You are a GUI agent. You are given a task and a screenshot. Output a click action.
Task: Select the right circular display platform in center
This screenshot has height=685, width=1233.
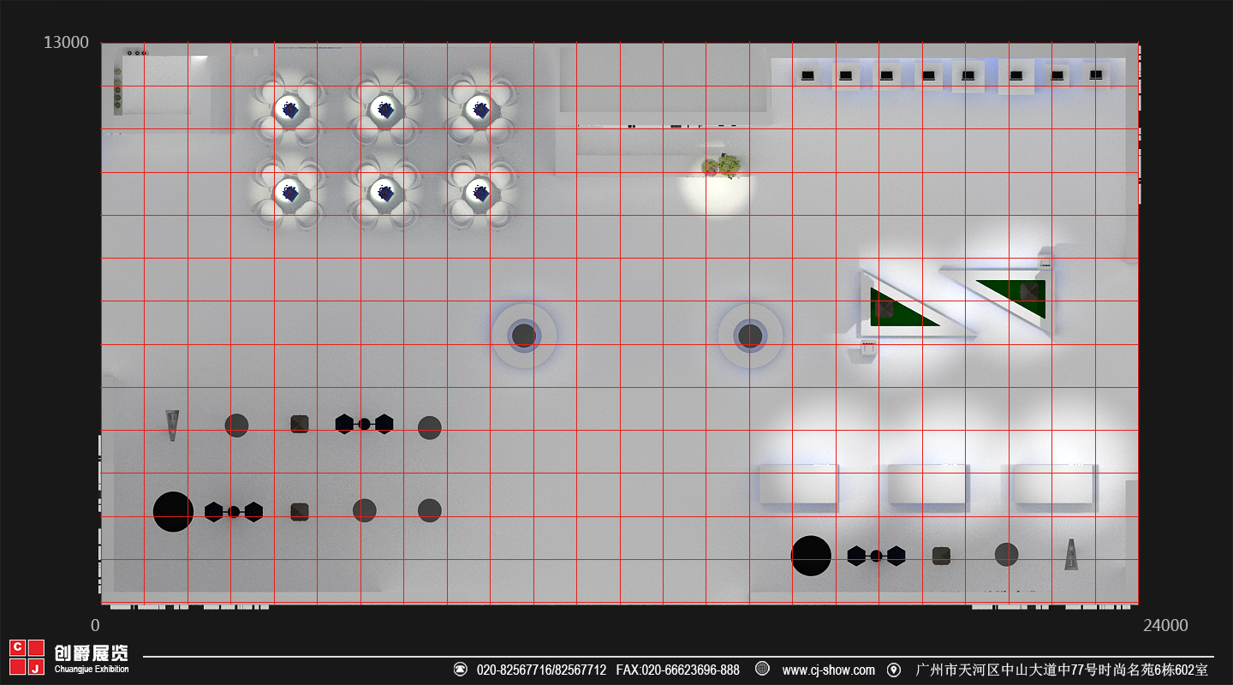(750, 336)
